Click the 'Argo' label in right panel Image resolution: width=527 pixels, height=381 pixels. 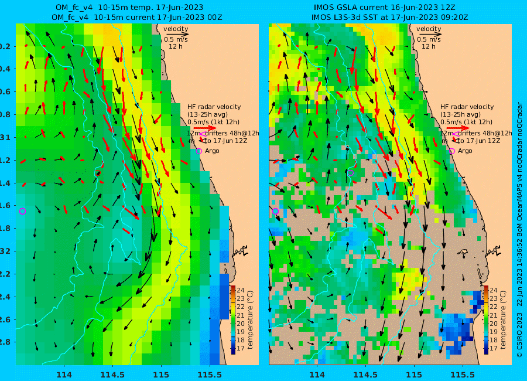[x=465, y=151]
